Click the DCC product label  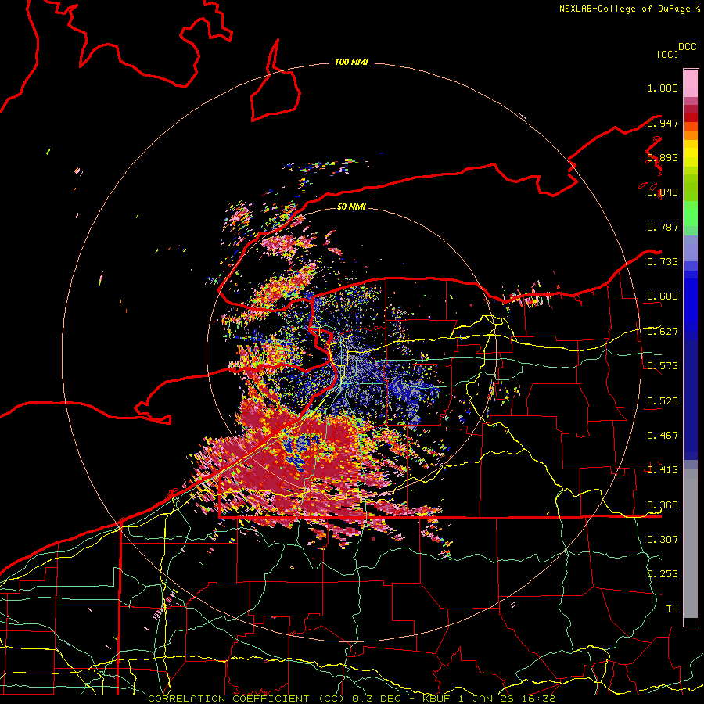click(688, 47)
